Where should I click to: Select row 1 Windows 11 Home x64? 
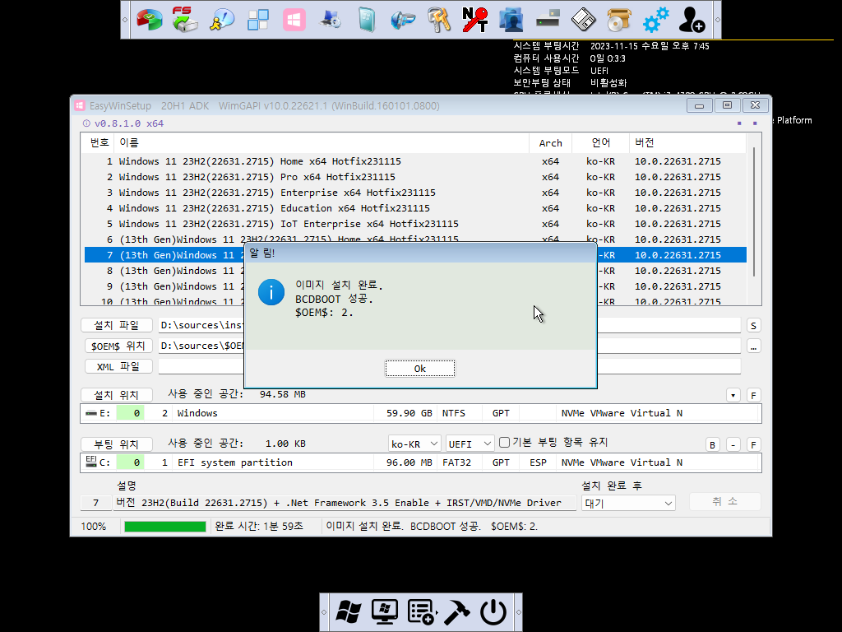click(415, 161)
